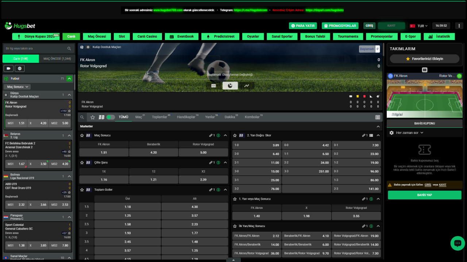Open the live chat support bubble

[458, 243]
